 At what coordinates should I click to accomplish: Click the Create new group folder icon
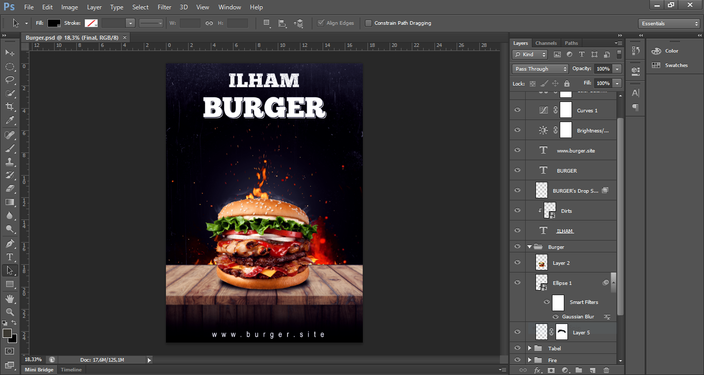click(579, 370)
